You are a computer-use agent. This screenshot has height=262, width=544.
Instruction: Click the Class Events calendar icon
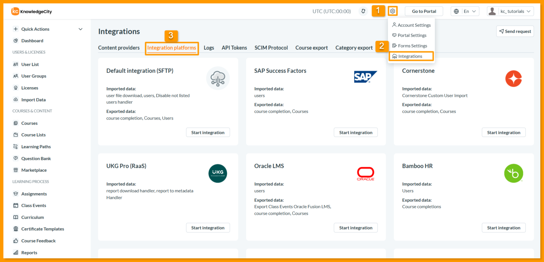tap(16, 205)
